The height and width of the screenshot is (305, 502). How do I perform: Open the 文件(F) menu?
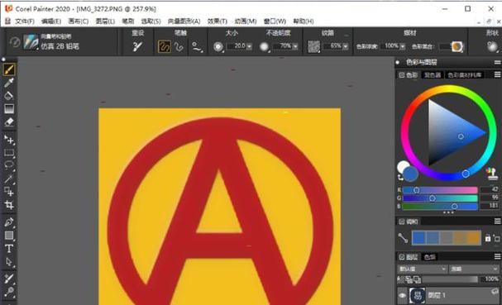pos(25,21)
